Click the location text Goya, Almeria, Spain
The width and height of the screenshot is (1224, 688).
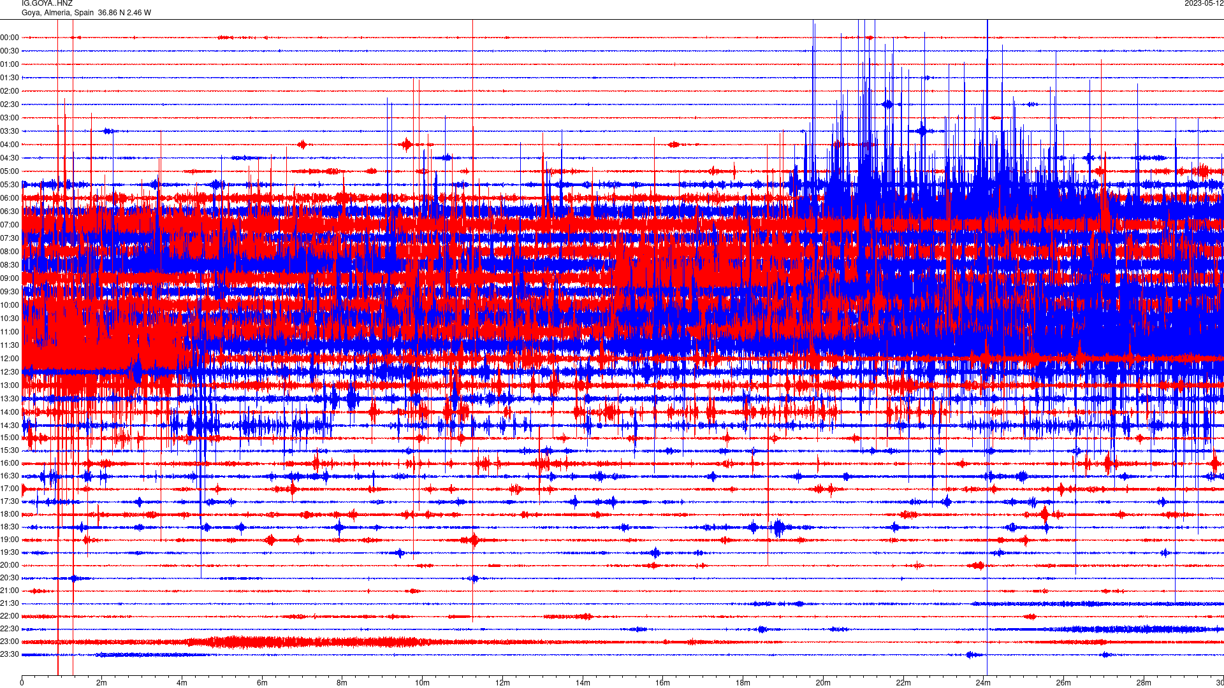[57, 13]
